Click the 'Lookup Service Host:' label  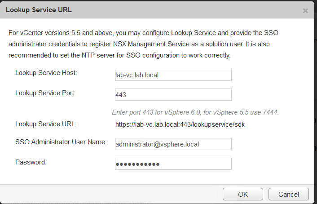[46, 73]
